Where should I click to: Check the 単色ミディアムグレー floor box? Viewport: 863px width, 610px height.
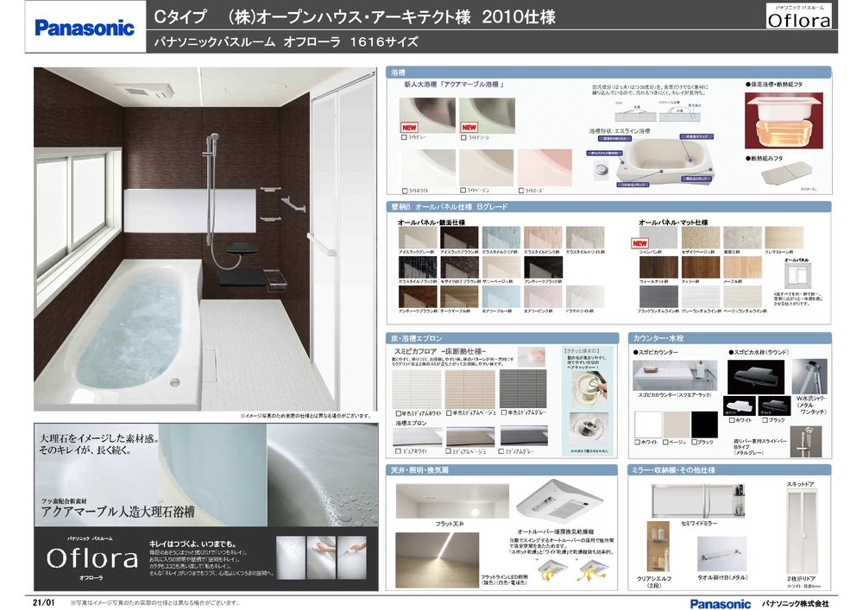pos(504,412)
